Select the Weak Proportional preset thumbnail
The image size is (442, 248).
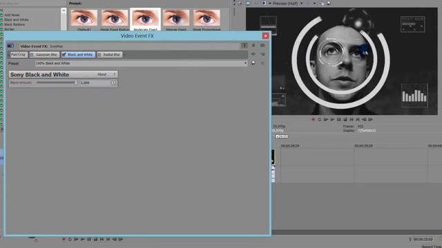pyautogui.click(x=206, y=20)
